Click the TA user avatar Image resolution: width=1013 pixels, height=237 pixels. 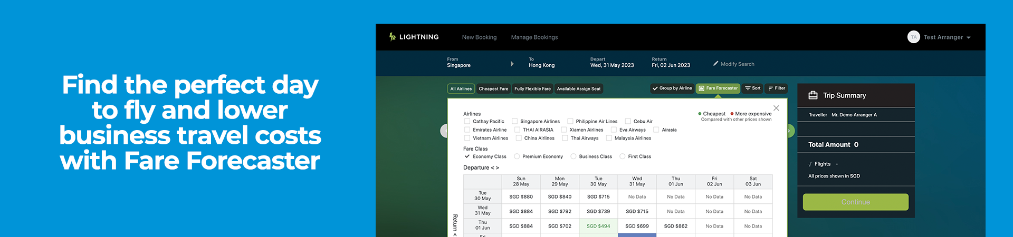pos(913,37)
